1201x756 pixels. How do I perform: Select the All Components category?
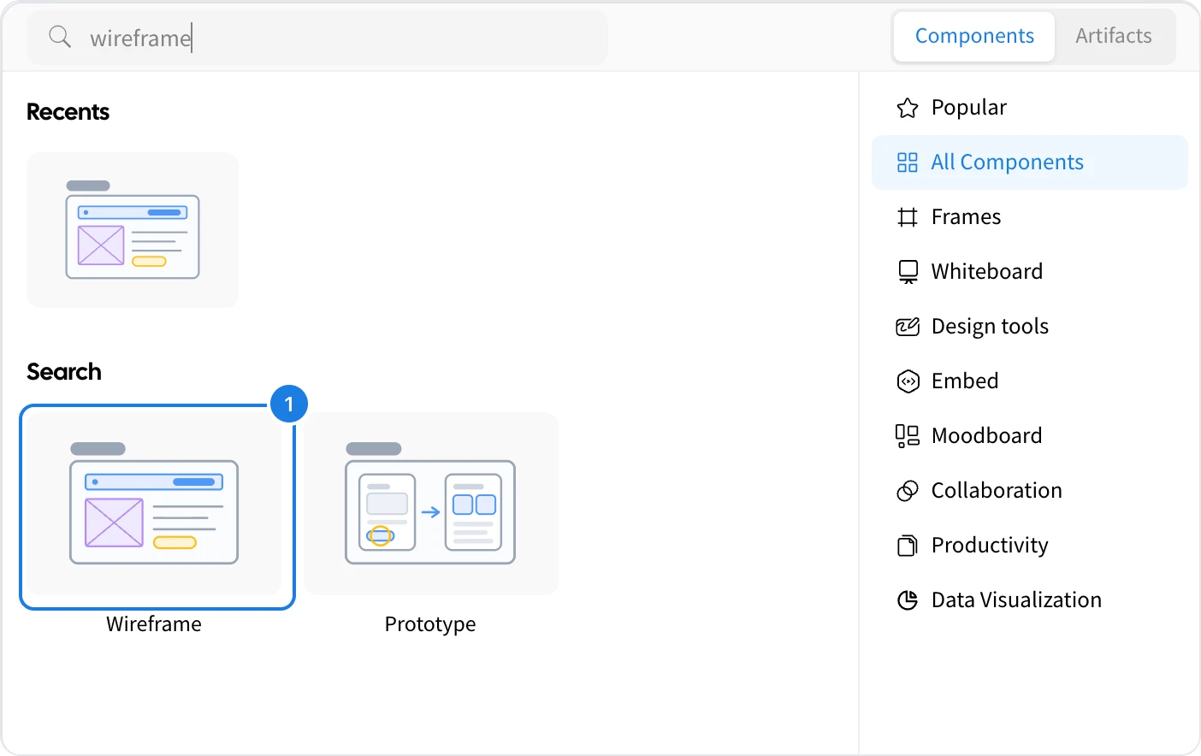1030,162
